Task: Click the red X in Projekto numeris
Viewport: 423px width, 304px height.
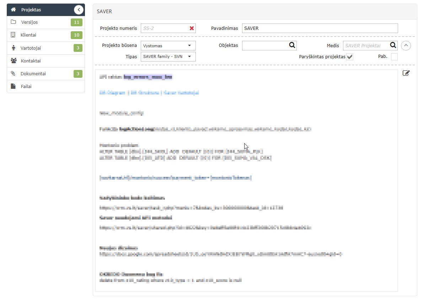Action: (192, 28)
